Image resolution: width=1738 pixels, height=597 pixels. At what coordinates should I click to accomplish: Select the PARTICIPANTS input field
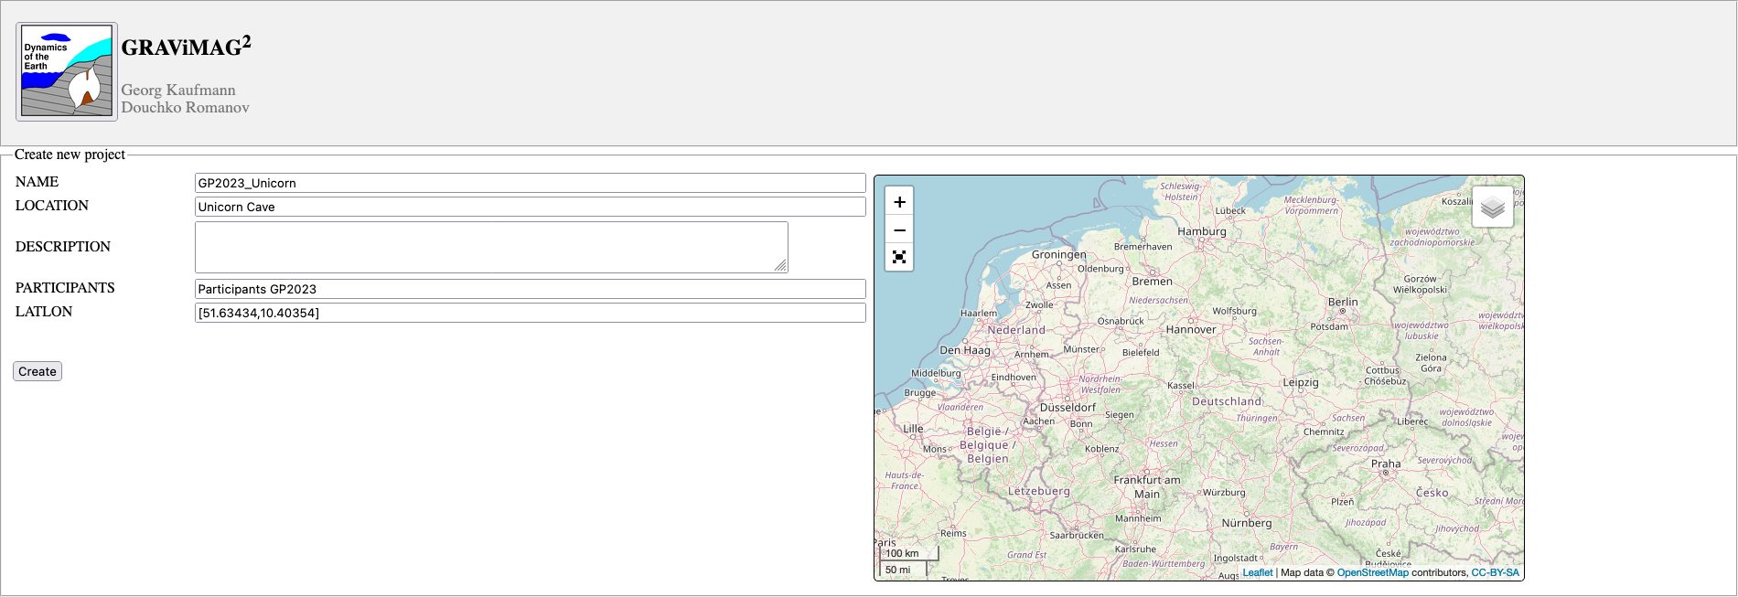(x=530, y=289)
